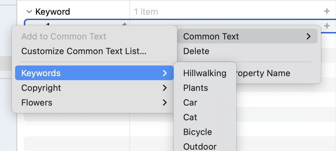This screenshot has height=151, width=336.
Task: Click the Flowers row arrow chevron
Action: pyautogui.click(x=165, y=103)
